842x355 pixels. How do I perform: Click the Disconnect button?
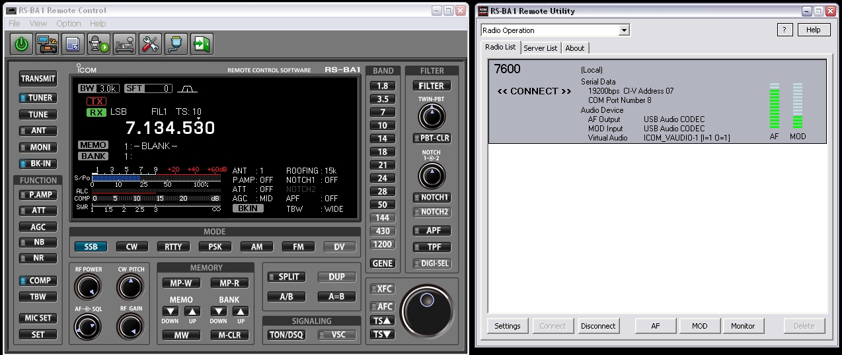(x=597, y=326)
